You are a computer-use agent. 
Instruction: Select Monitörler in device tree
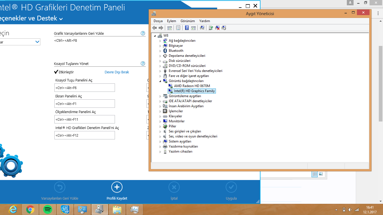point(177,121)
